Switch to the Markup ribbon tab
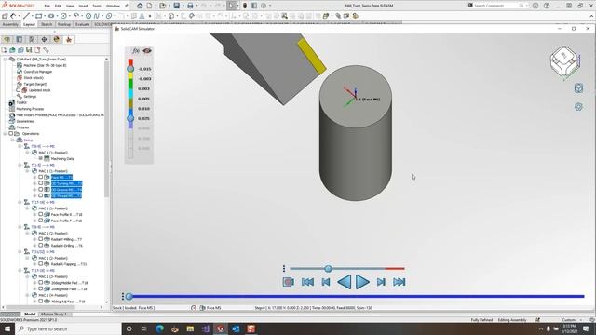The height and width of the screenshot is (335, 596). 64,24
